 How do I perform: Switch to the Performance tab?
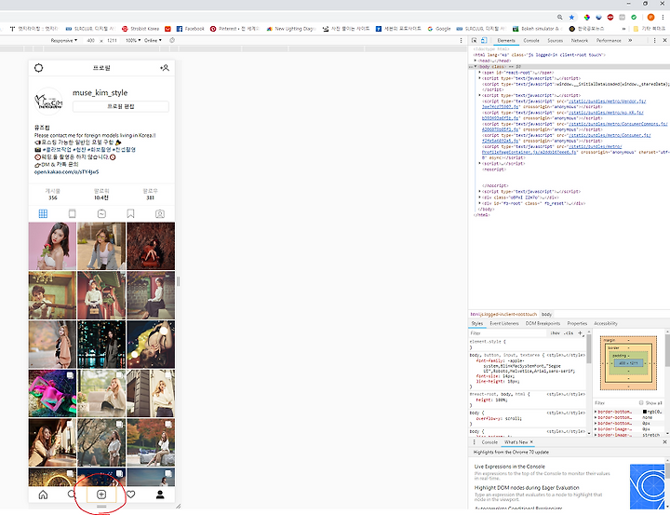609,40
